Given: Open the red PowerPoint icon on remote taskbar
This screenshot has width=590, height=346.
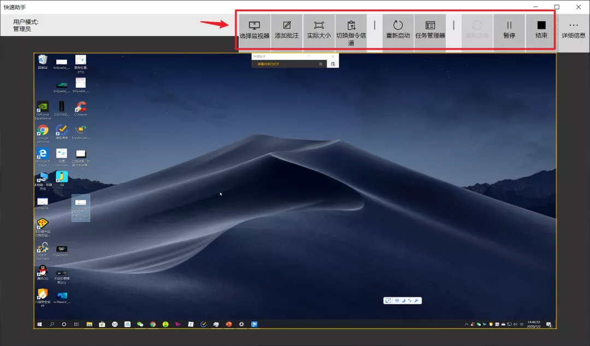Looking at the screenshot, I should coord(229,324).
